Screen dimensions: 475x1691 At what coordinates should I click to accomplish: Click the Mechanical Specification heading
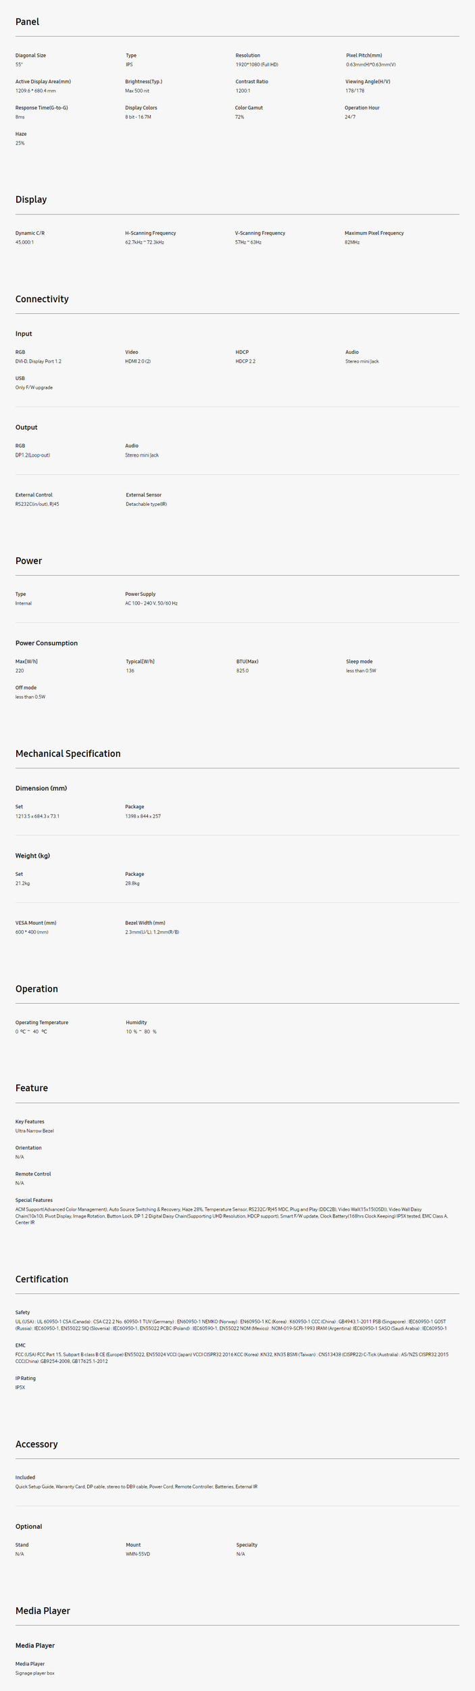click(68, 754)
